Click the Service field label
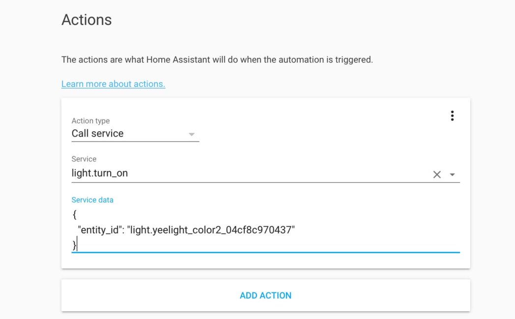 click(84, 159)
